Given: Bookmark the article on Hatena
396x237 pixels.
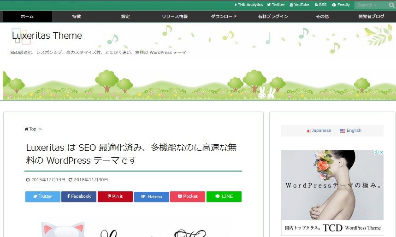Looking at the screenshot, I should [152, 196].
